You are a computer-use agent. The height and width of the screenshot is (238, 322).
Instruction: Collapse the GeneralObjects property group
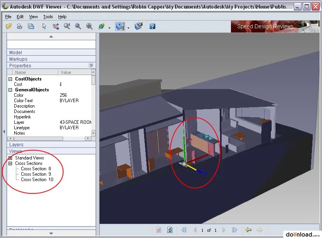point(10,90)
